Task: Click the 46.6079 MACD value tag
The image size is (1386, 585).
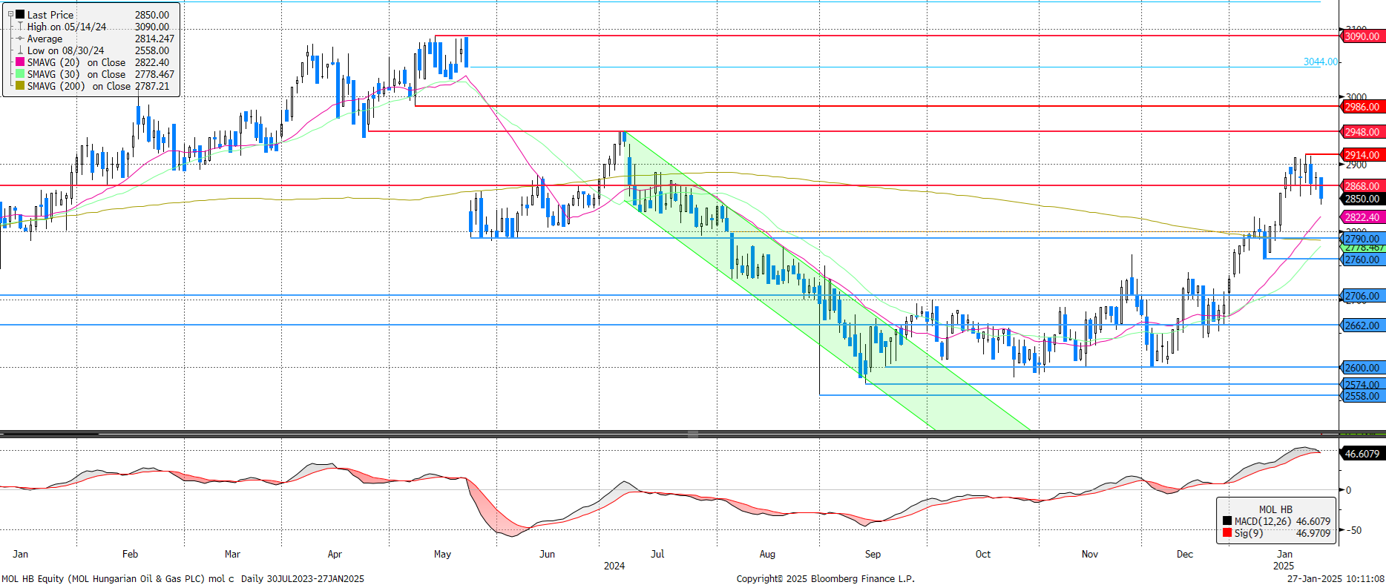Action: (1362, 454)
